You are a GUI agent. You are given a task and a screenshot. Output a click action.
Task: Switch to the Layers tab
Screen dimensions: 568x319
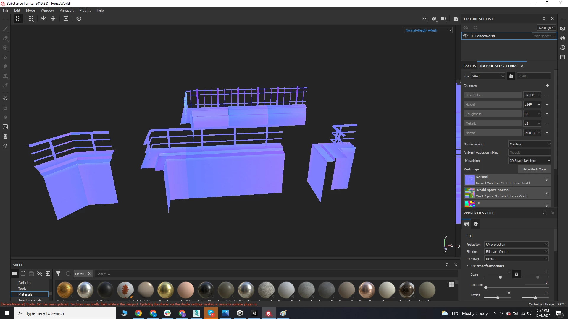pos(469,66)
